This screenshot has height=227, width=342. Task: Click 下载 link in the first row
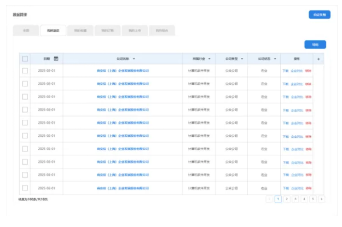click(x=285, y=71)
